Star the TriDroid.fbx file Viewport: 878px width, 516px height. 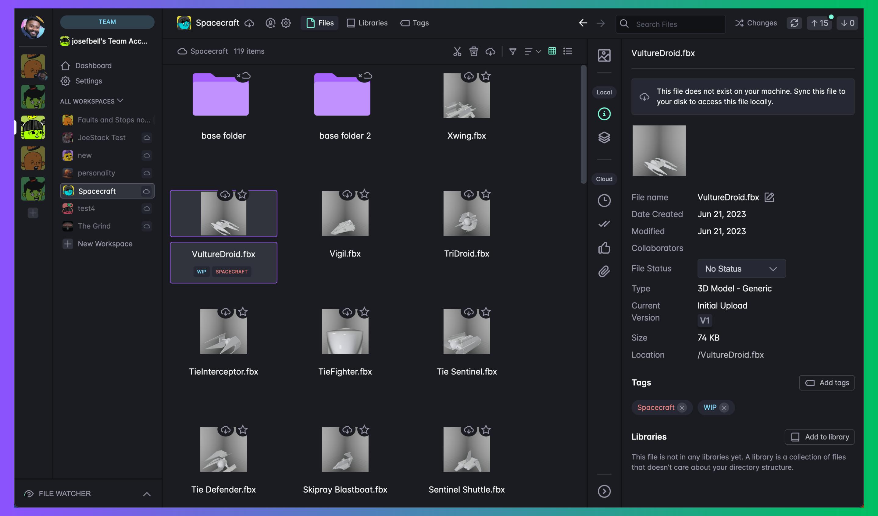point(486,194)
